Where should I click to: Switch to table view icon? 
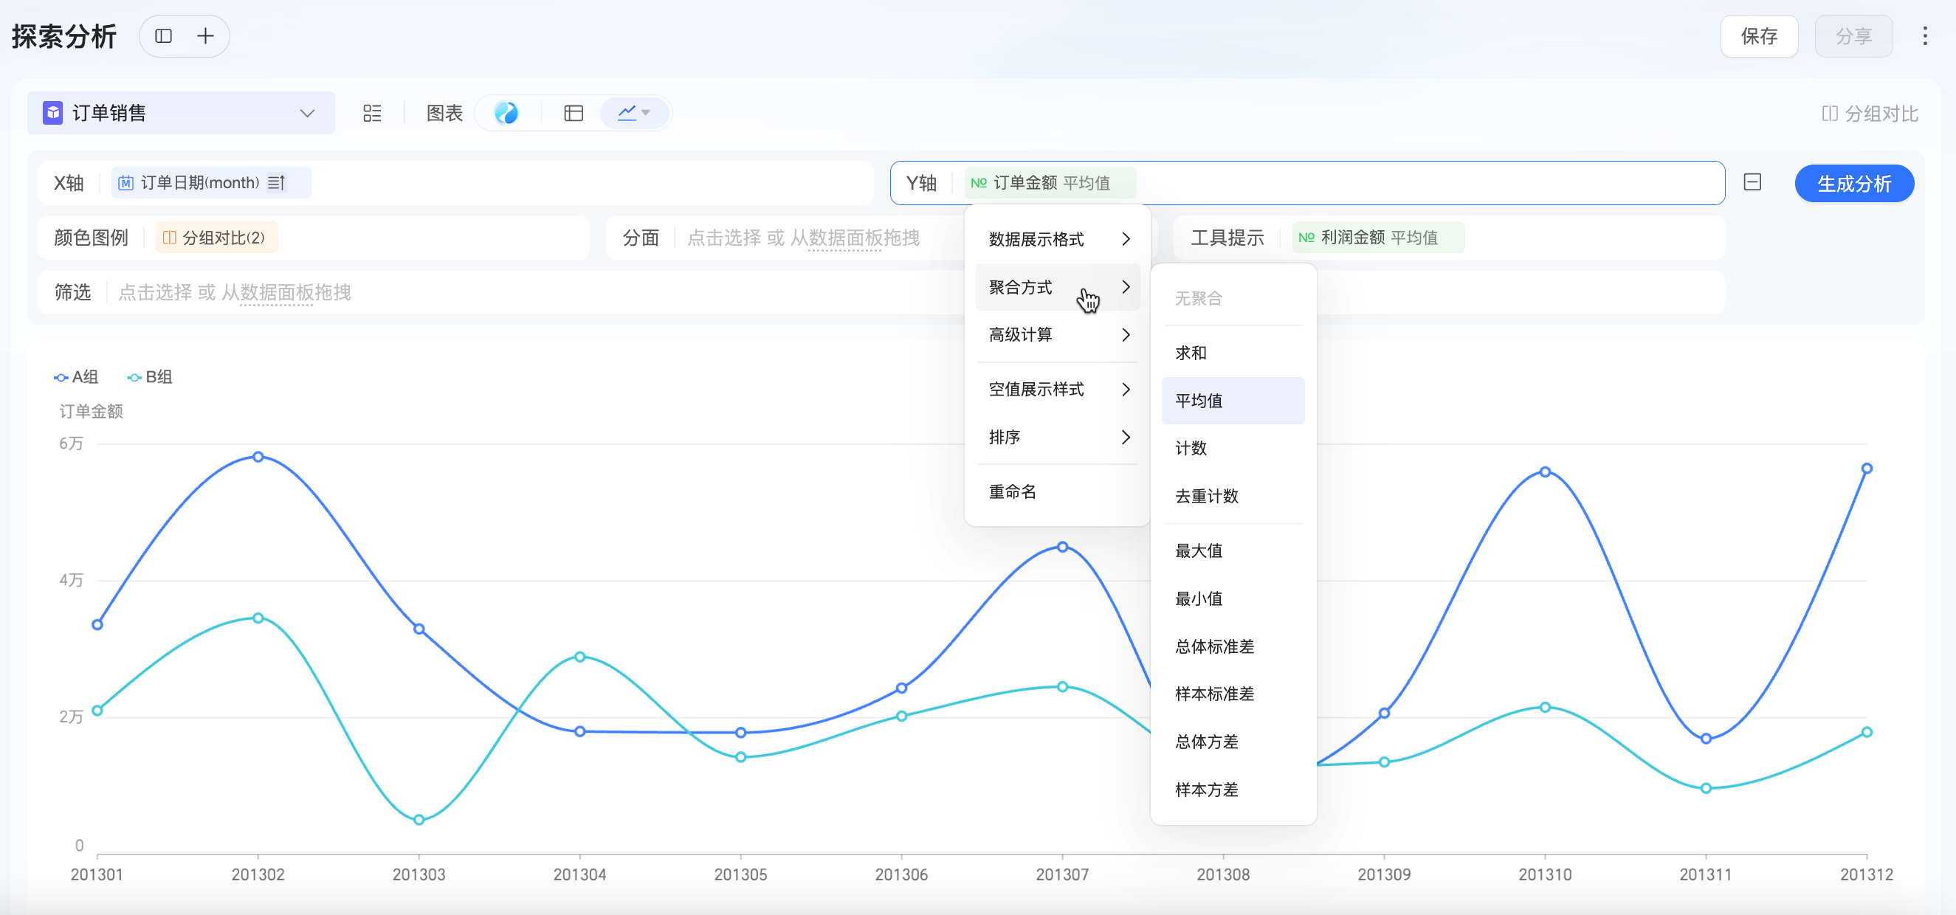574,113
